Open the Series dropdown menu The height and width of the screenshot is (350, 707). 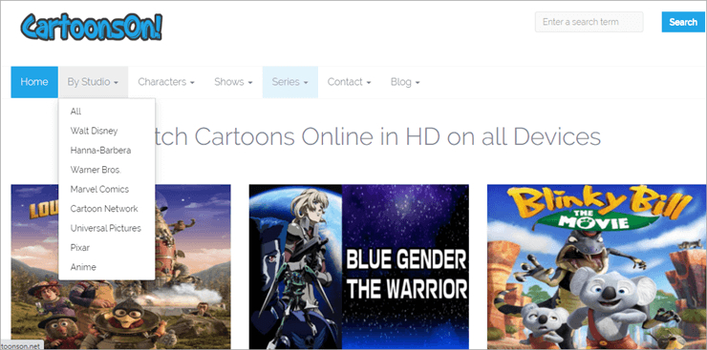[x=289, y=82]
